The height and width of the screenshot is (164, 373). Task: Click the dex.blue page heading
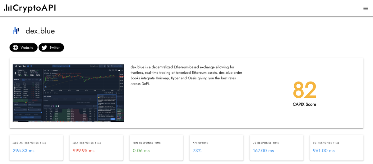[x=40, y=31]
